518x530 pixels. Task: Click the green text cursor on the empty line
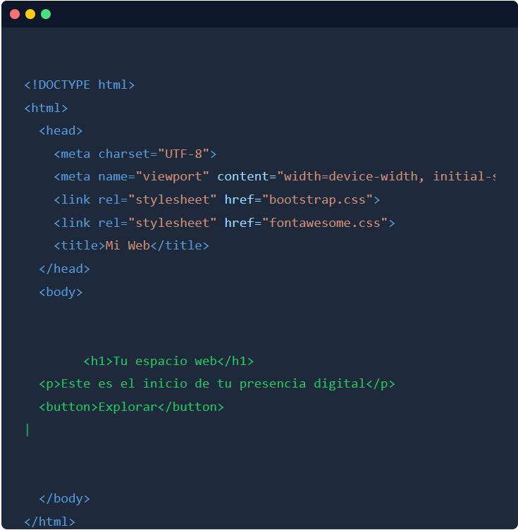(x=27, y=429)
